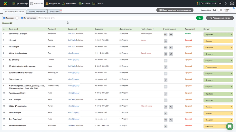Click the OK badge for C++ Team Lead
Viewport: 236px width, 132px height.
tap(165, 120)
